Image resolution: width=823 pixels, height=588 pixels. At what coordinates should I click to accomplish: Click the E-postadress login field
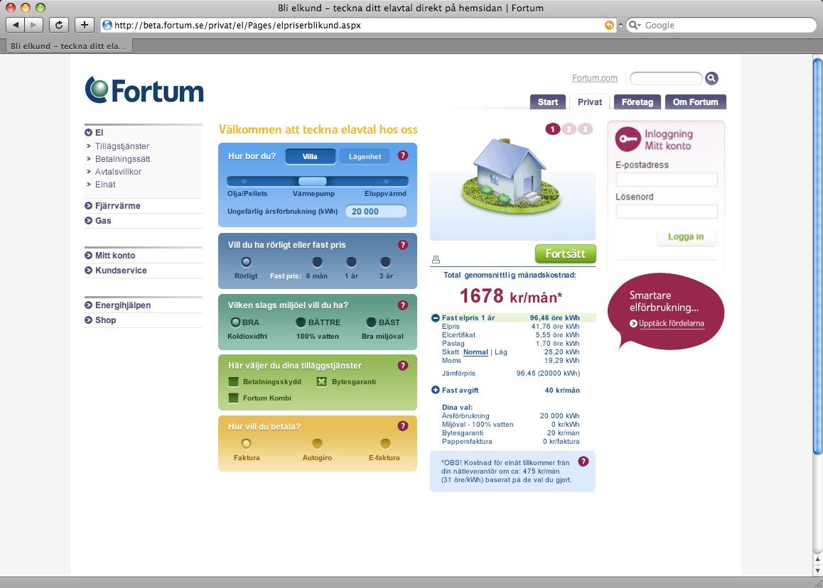pyautogui.click(x=666, y=180)
